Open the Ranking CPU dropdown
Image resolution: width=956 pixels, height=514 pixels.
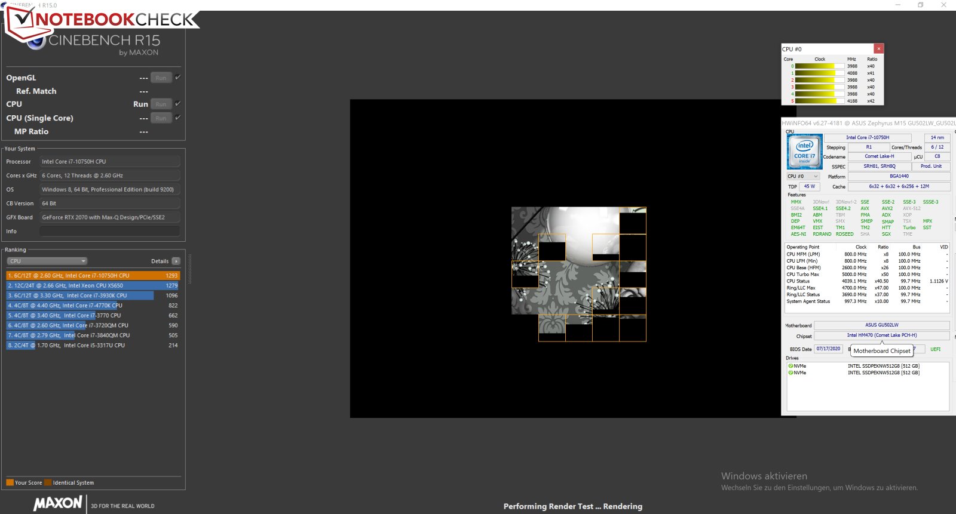(47, 261)
